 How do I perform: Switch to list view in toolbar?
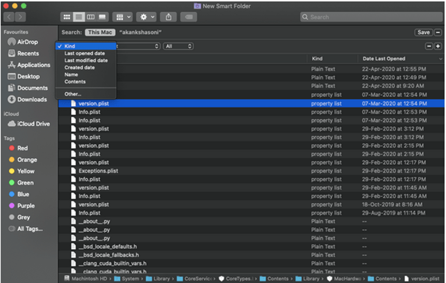79,17
